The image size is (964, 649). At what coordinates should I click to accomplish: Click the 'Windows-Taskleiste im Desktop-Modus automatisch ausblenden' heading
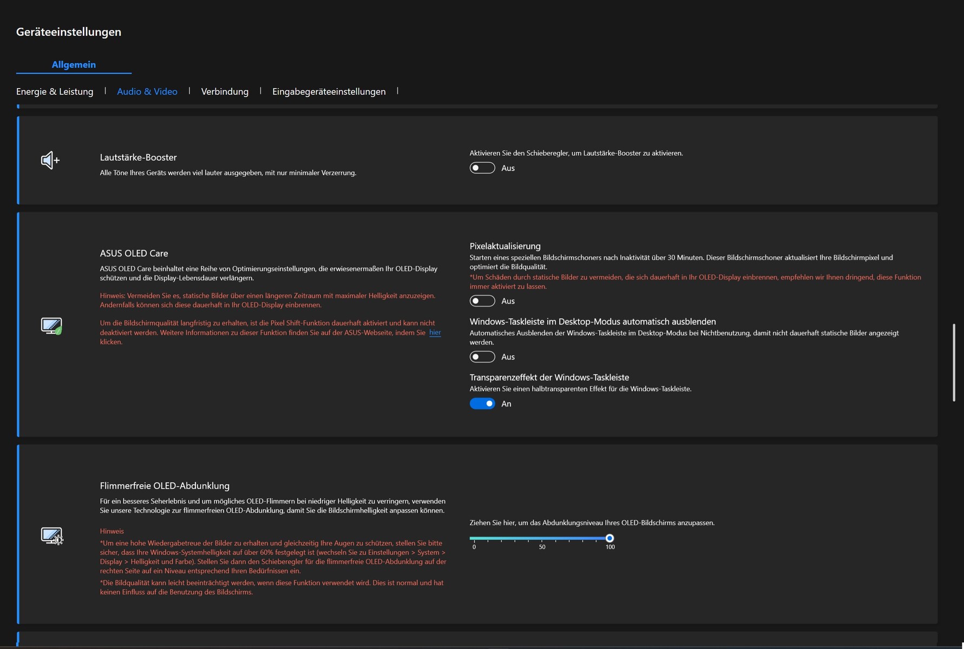pyautogui.click(x=593, y=321)
